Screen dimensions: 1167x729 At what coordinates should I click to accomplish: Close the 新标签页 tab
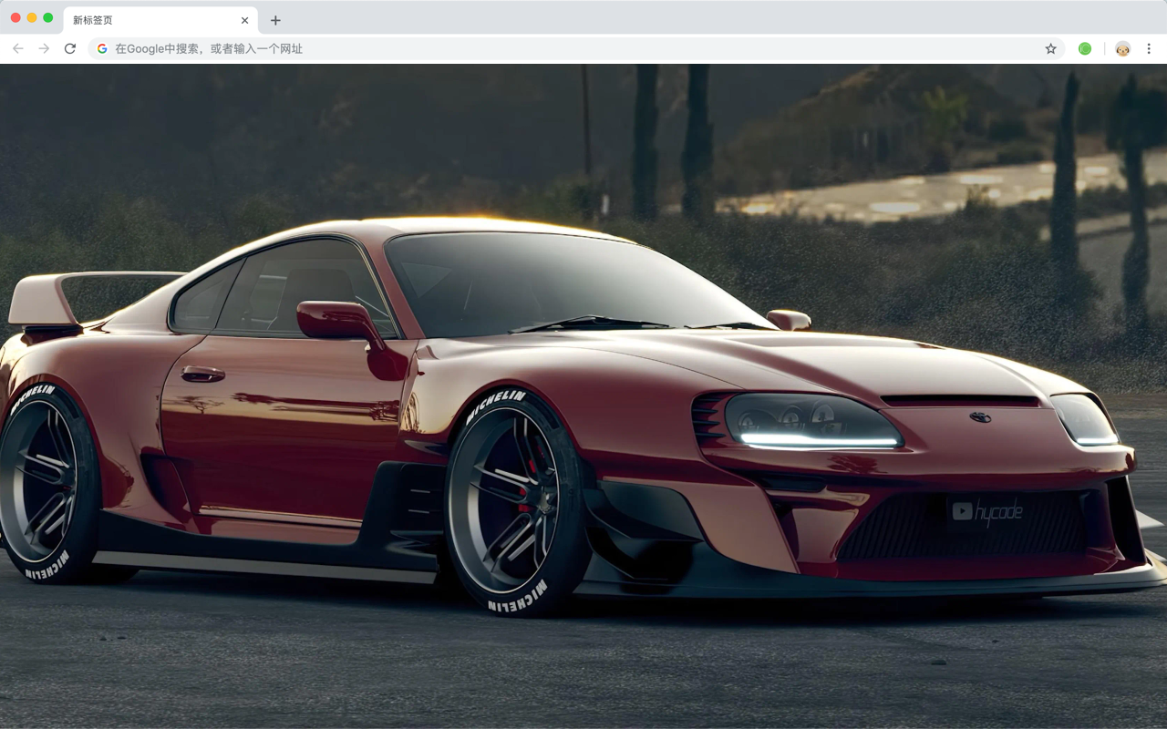point(244,20)
